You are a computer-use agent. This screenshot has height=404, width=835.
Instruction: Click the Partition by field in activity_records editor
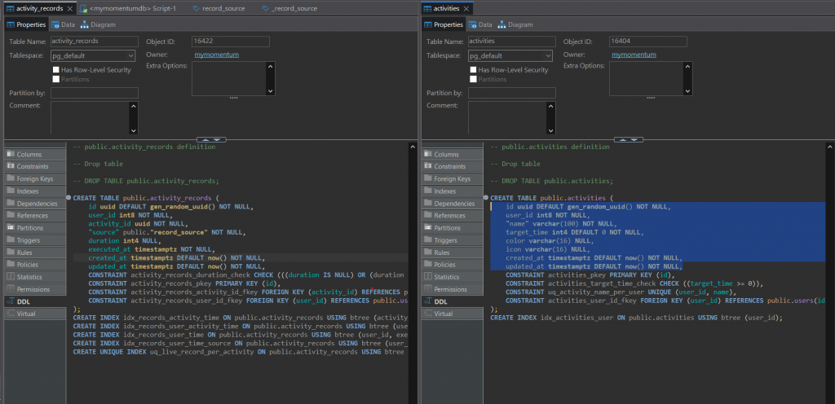point(95,93)
